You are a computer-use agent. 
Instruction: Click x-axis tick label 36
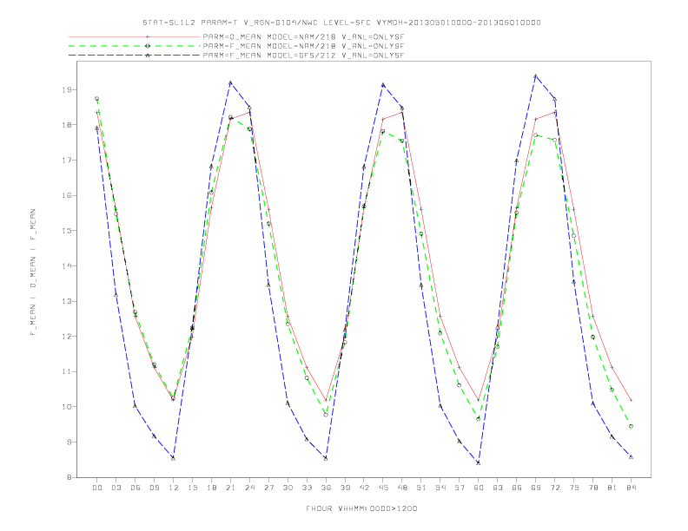tap(326, 488)
